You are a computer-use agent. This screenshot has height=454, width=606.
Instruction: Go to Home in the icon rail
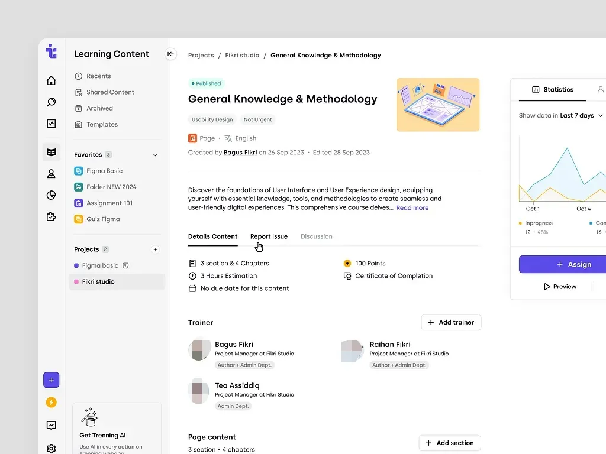coord(51,80)
